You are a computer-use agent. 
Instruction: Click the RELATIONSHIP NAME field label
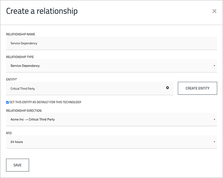(x=21, y=34)
